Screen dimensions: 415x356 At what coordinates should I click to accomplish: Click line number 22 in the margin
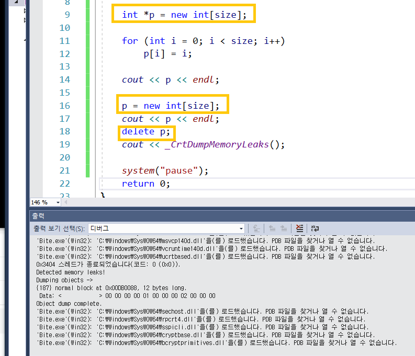pos(64,183)
